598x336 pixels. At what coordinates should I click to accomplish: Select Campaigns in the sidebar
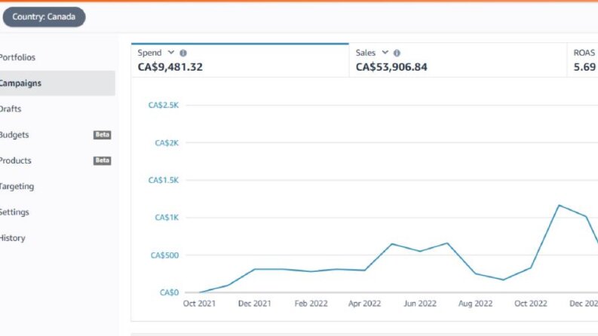click(x=57, y=83)
